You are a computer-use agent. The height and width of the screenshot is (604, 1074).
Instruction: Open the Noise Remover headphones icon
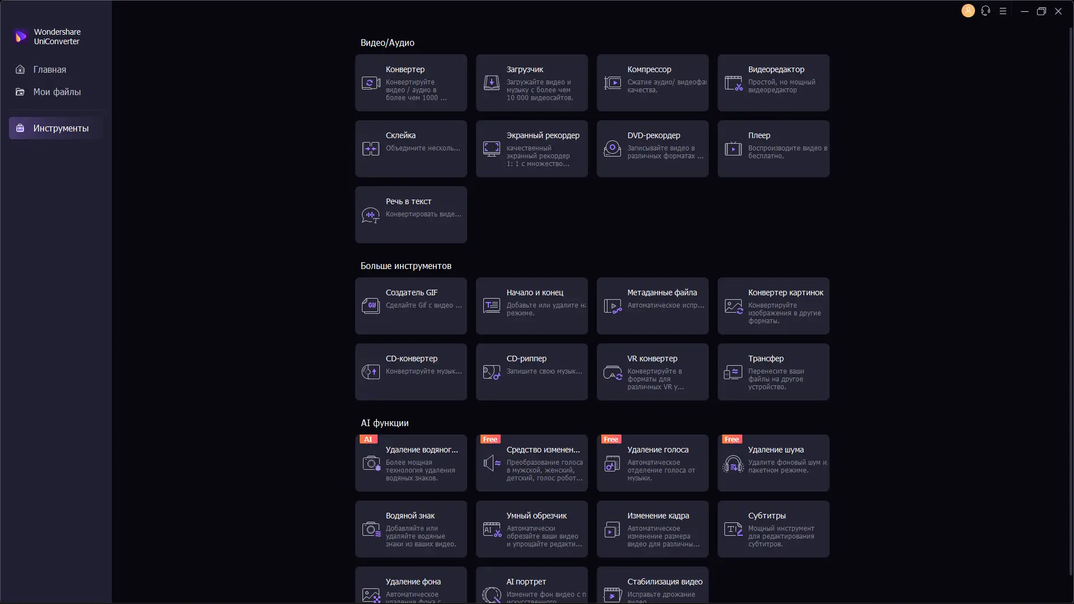click(x=733, y=464)
